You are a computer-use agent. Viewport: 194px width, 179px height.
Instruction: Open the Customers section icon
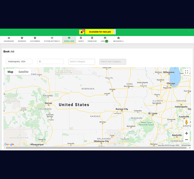(x=35, y=38)
